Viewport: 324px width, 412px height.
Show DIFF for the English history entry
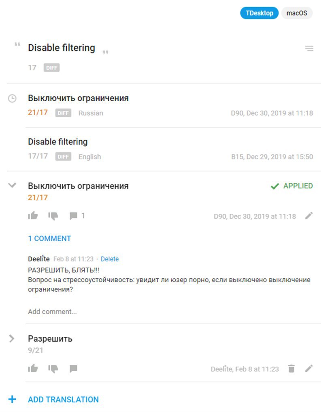coord(63,157)
